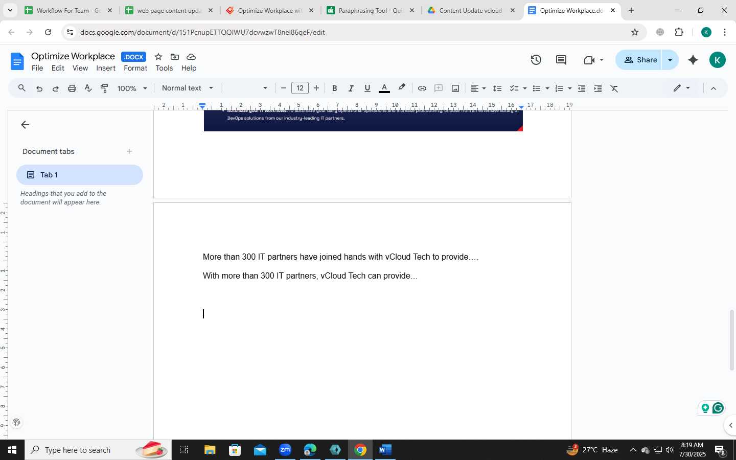The width and height of the screenshot is (736, 460).
Task: Click the Redo arrow icon
Action: tap(56, 88)
